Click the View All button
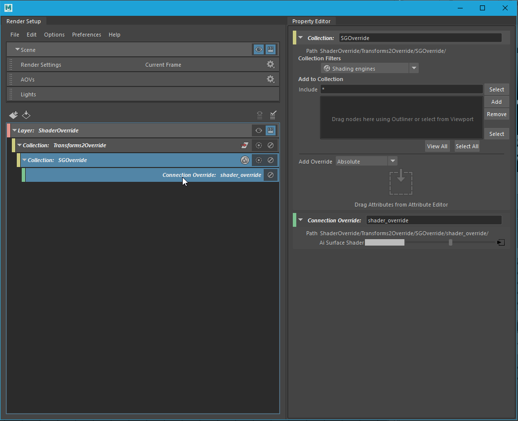The height and width of the screenshot is (421, 518). [x=437, y=146]
